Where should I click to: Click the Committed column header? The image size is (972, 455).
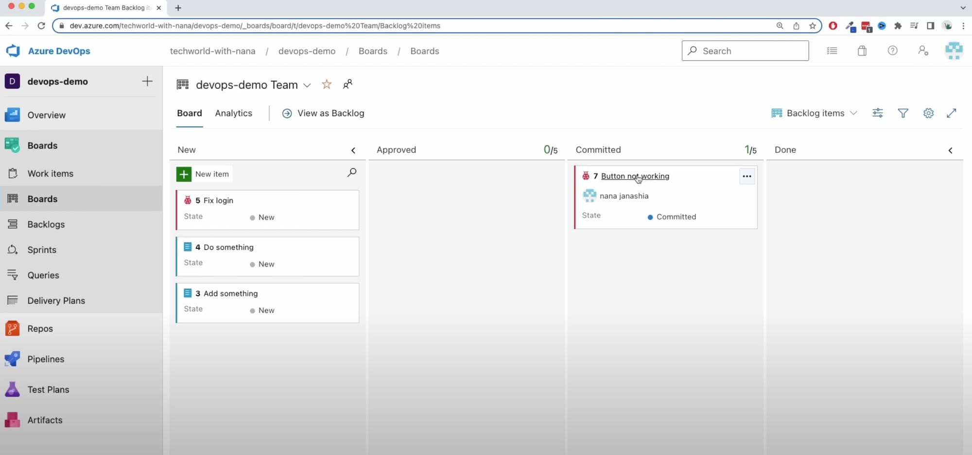tap(598, 150)
